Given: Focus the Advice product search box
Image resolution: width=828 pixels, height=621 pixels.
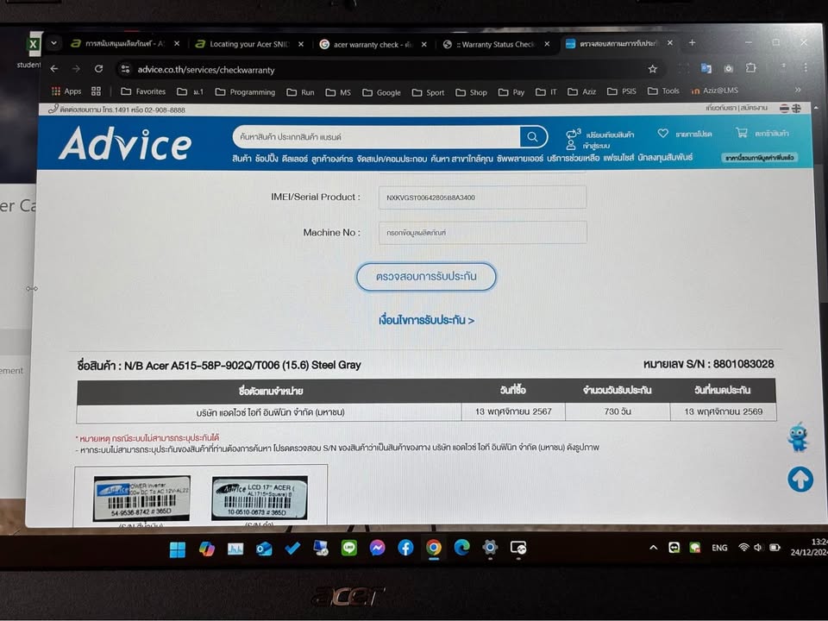Looking at the screenshot, I should 376,137.
